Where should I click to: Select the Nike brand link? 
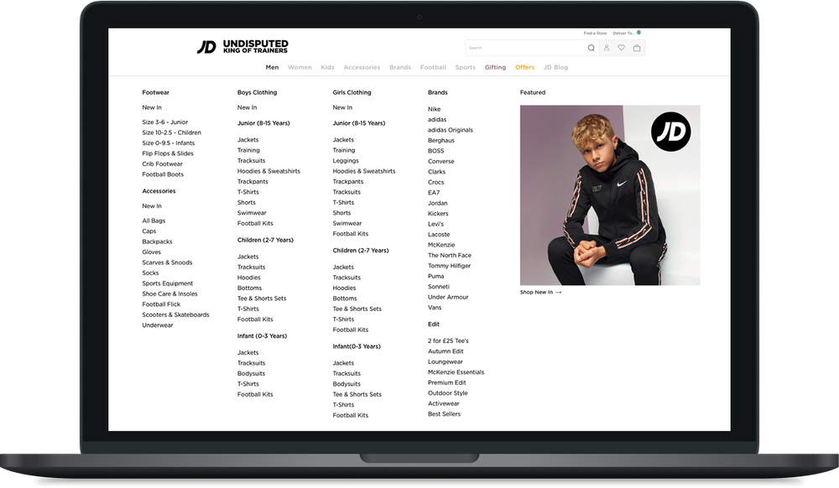[434, 109]
